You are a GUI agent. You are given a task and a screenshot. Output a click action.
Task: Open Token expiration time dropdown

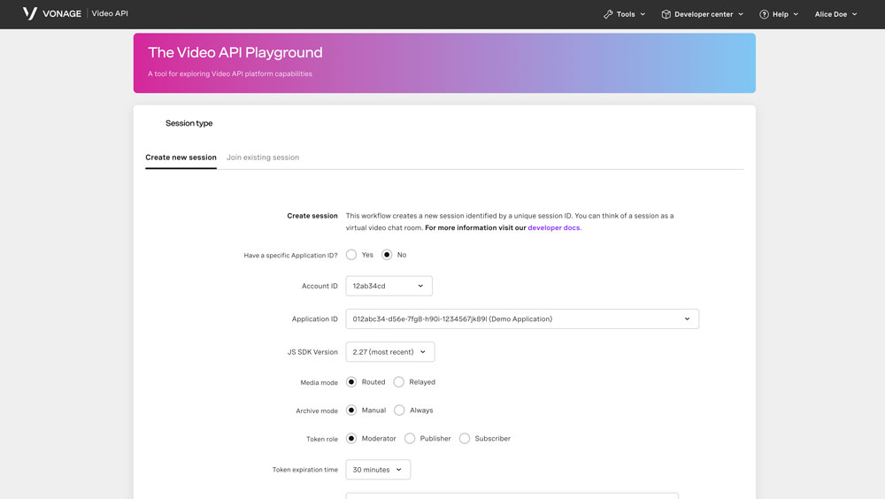[378, 470]
